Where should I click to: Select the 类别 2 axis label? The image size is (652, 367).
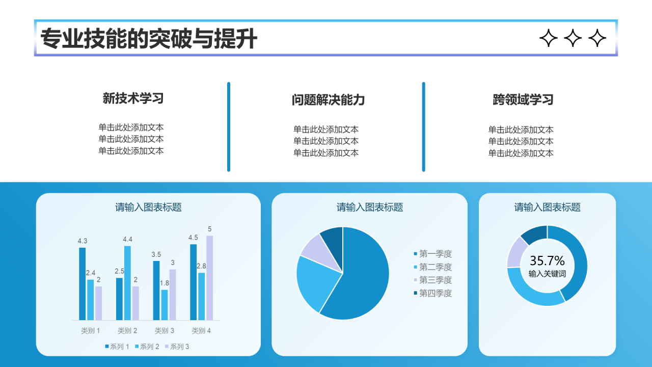point(127,331)
